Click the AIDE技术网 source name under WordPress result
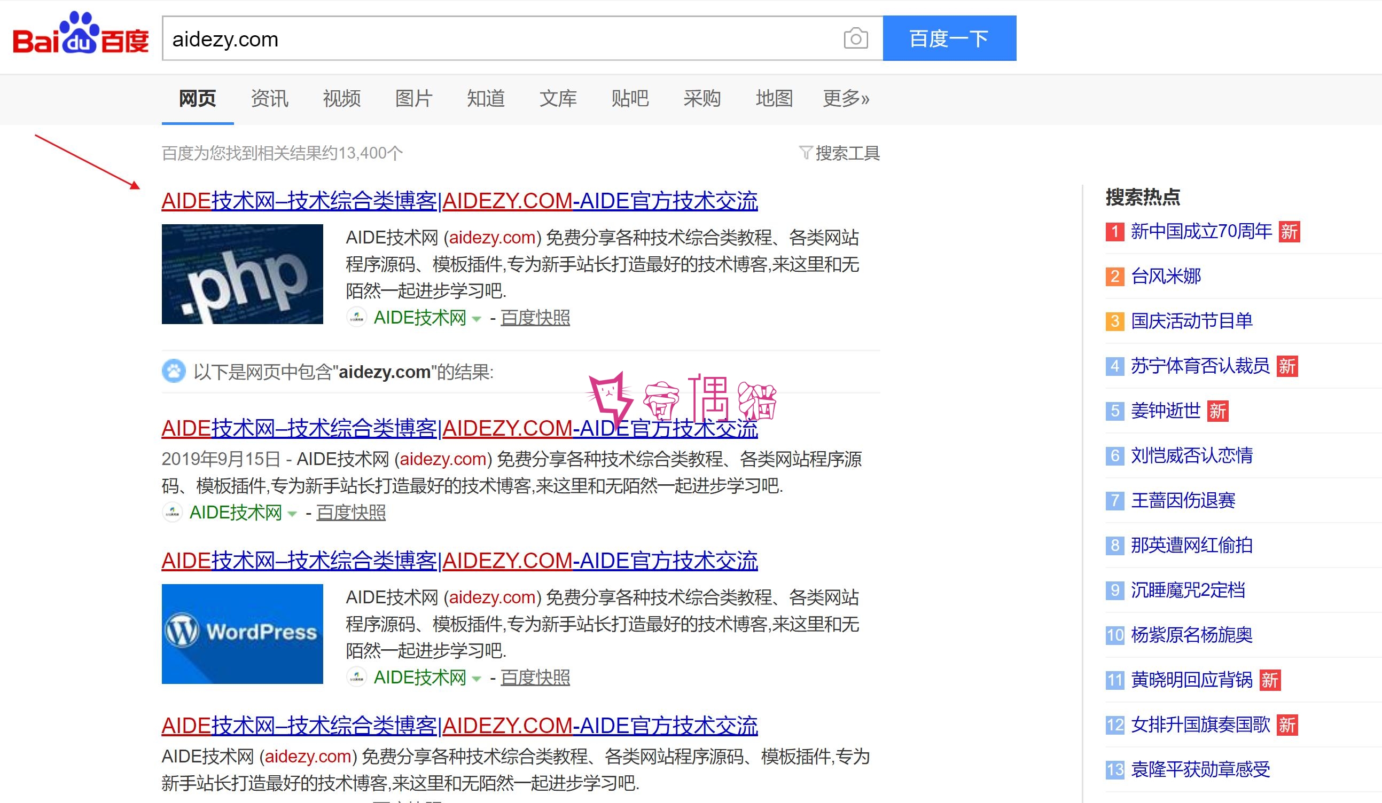Image resolution: width=1382 pixels, height=803 pixels. point(419,677)
